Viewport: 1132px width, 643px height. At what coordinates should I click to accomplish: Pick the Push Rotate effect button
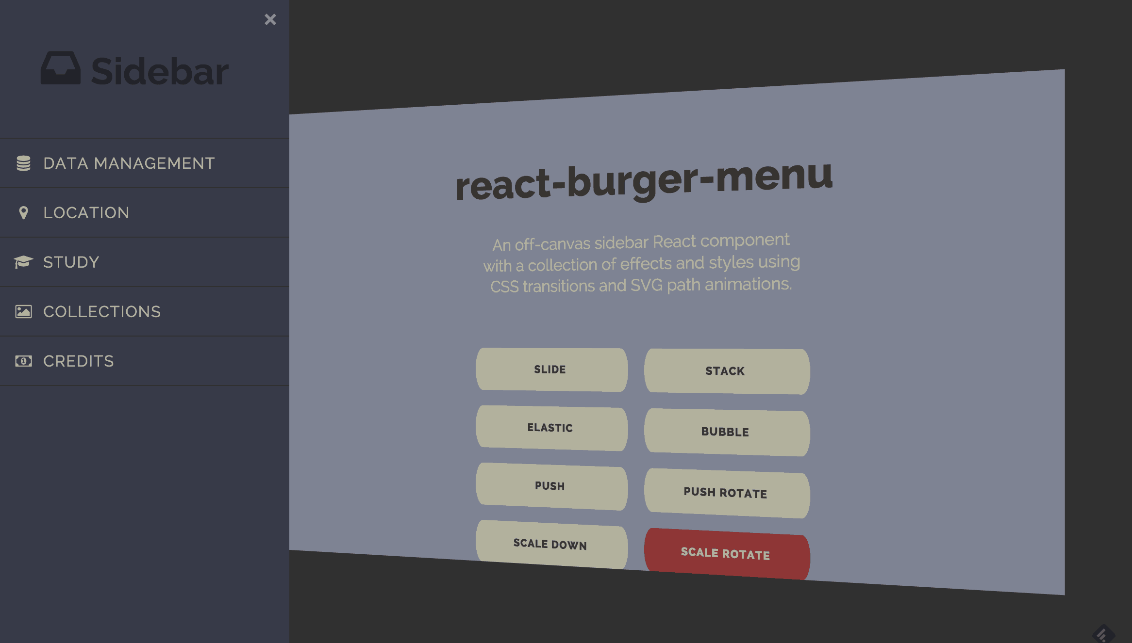coord(727,493)
